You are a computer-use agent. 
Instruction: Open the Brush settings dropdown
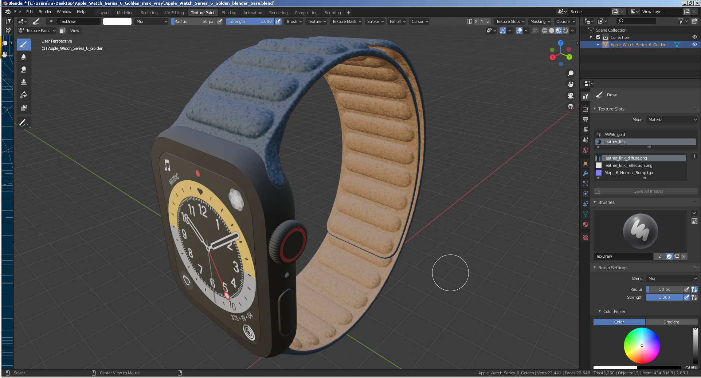pyautogui.click(x=294, y=21)
